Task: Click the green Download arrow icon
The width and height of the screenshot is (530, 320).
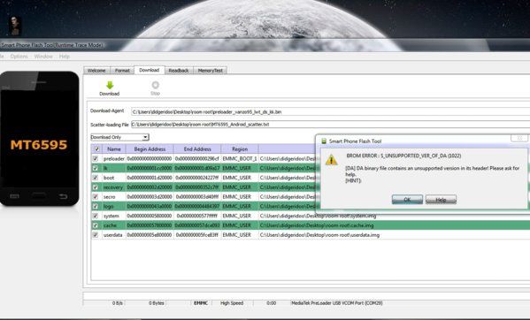Action: coord(110,85)
